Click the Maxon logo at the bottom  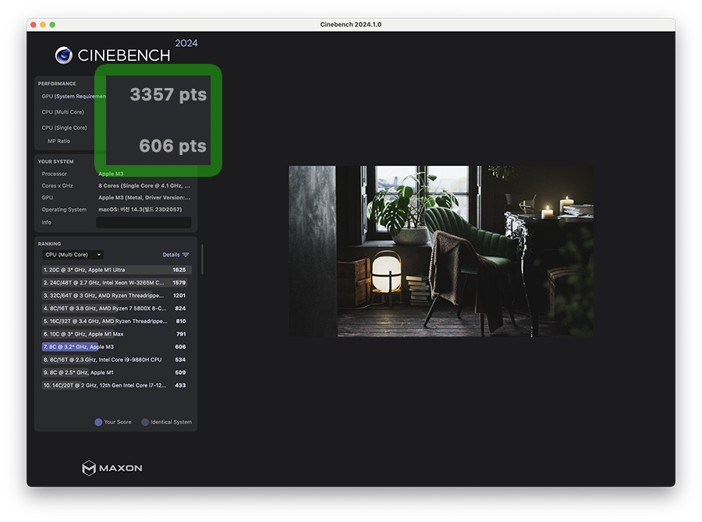pyautogui.click(x=112, y=468)
